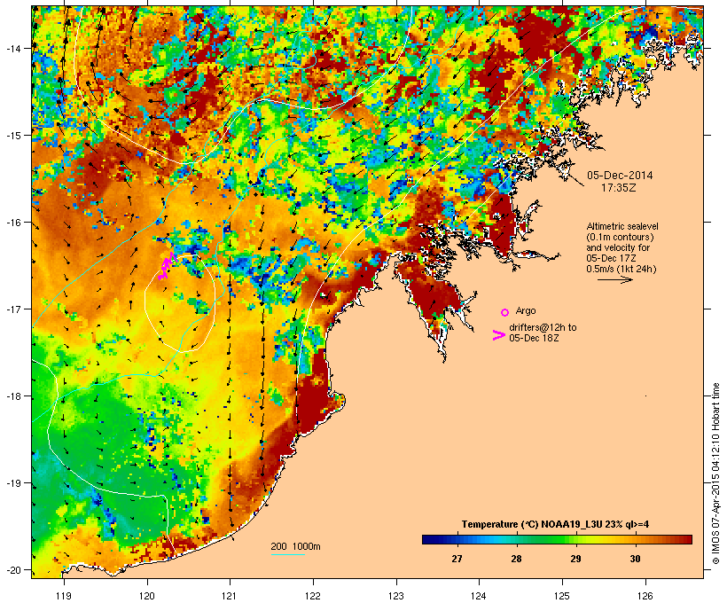The image size is (727, 603).
Task: Click longitude axis label 122
Action: 313,596
